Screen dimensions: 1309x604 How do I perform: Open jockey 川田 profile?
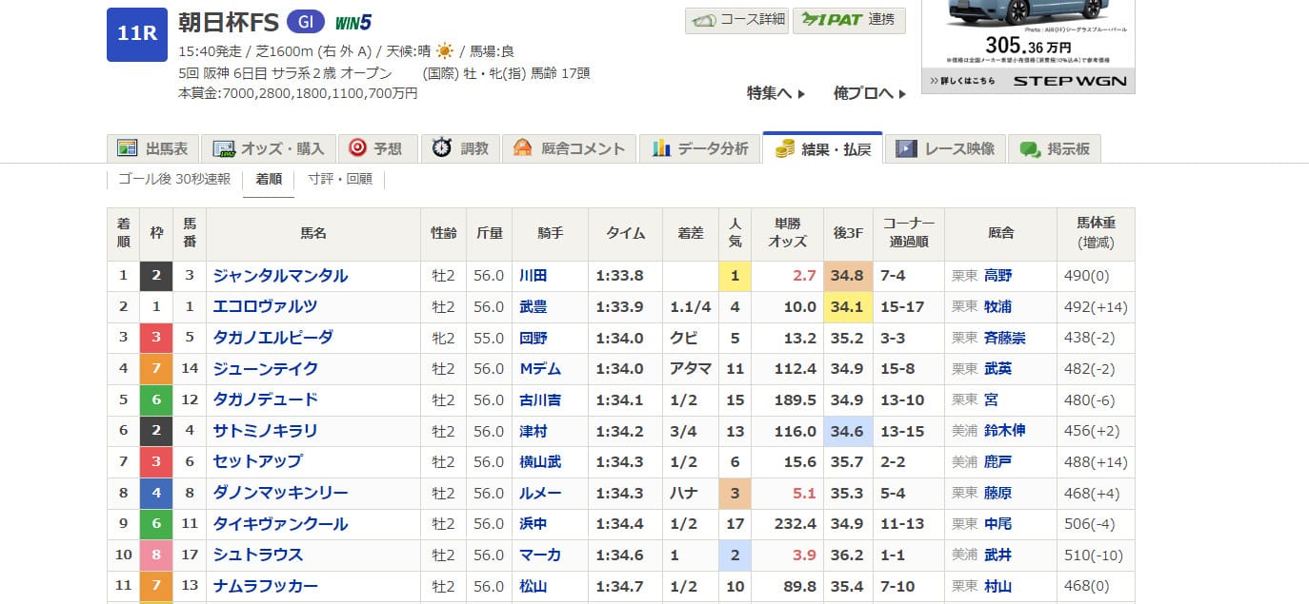(x=533, y=276)
